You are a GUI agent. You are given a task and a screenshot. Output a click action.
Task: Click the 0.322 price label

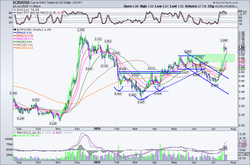(x=36, y=100)
